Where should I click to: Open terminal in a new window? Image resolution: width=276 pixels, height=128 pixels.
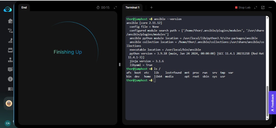coord(263,8)
